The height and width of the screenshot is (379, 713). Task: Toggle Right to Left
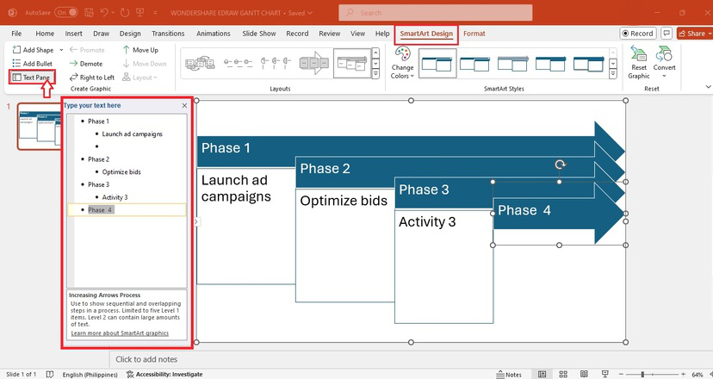(92, 78)
